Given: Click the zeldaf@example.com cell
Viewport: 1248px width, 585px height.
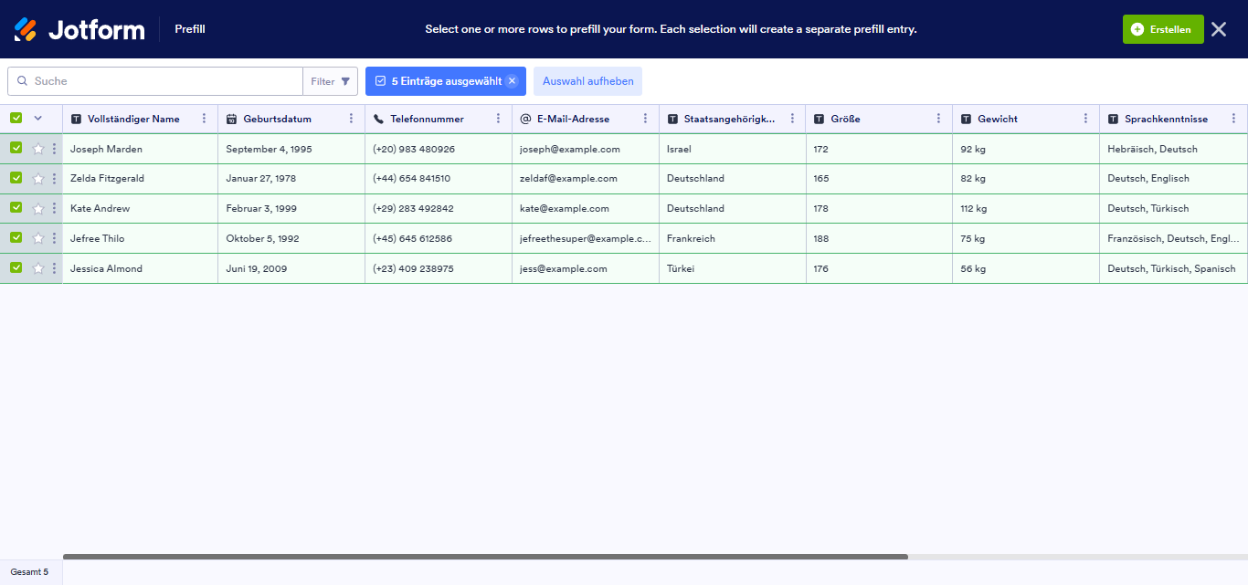Looking at the screenshot, I should [586, 179].
